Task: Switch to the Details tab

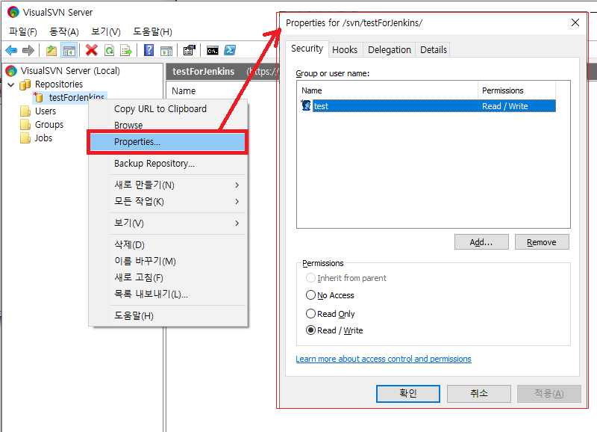Action: (x=434, y=50)
